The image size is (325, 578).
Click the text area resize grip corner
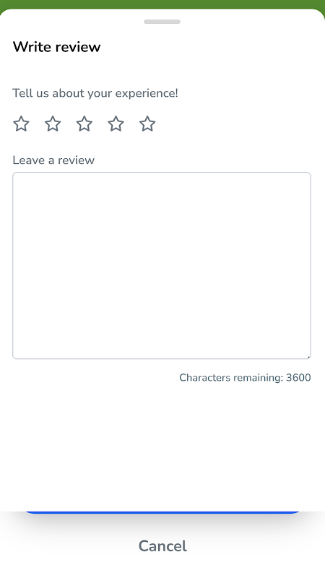point(308,356)
